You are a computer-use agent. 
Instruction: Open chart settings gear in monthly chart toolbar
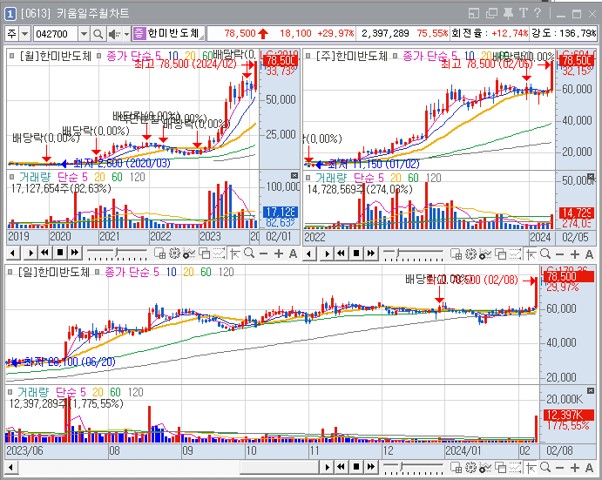pos(175,254)
